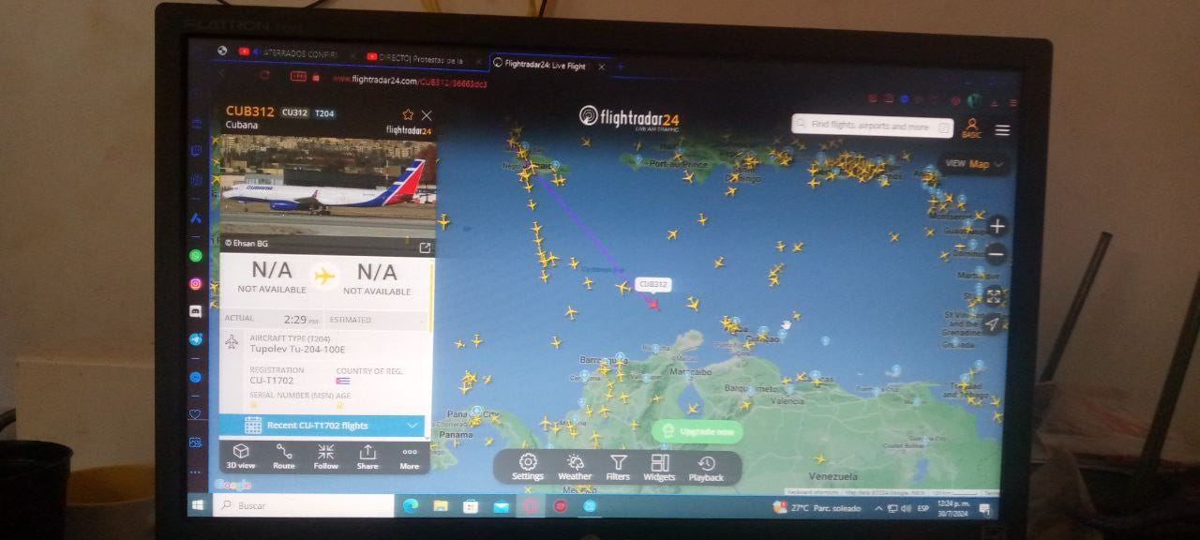Screen dimensions: 1200x540
Task: Toggle fullscreen map view
Action: point(995,296)
